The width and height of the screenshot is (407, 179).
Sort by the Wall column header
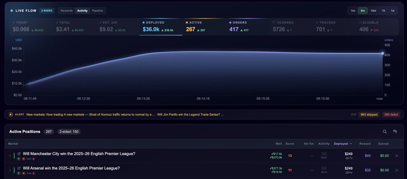tap(279, 144)
